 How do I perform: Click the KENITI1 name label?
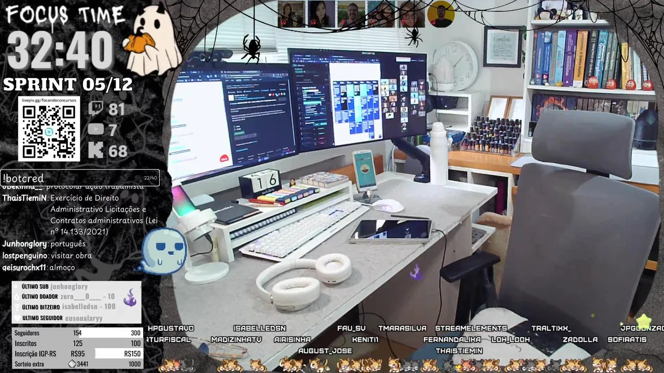tap(365, 340)
